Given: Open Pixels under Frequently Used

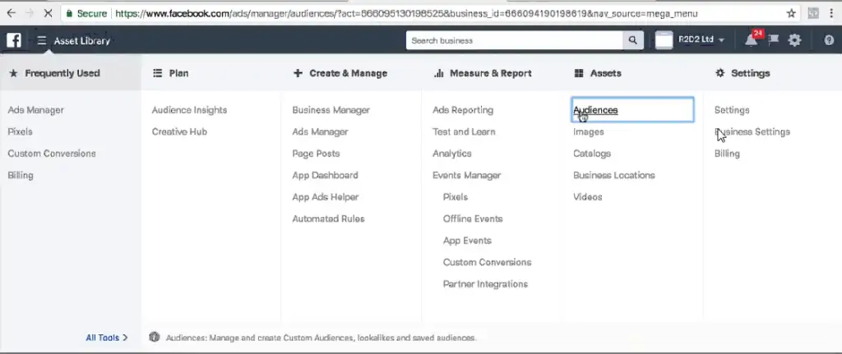Looking at the screenshot, I should (20, 131).
